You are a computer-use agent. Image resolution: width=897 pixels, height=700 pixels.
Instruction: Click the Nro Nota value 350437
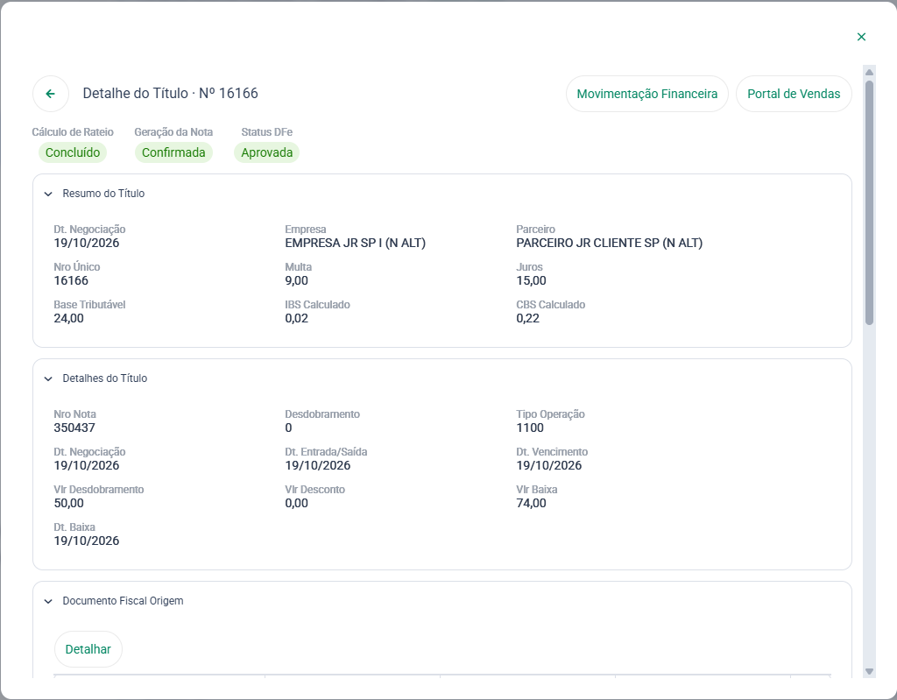coord(74,428)
